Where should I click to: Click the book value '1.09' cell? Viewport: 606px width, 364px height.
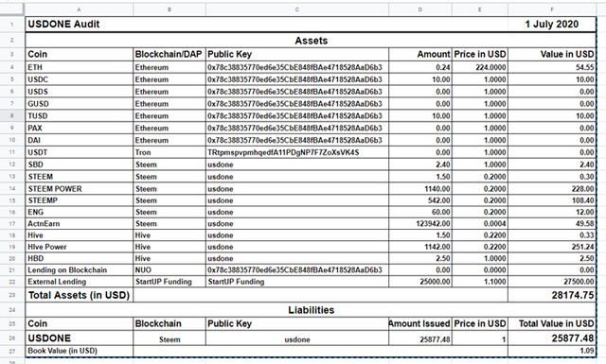551,351
